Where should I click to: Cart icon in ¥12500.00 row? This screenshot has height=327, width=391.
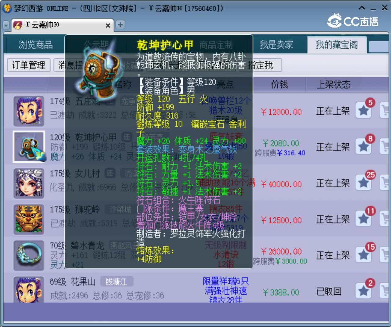(x=385, y=219)
